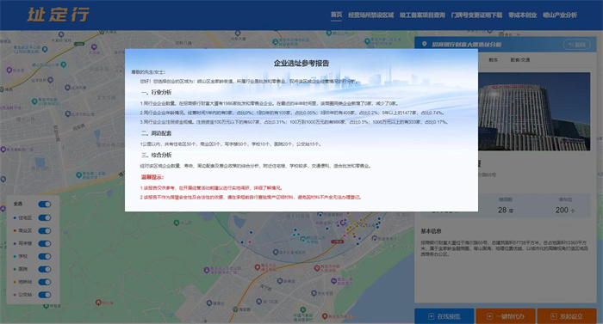Click the 发起设立 button icon

click(553, 316)
